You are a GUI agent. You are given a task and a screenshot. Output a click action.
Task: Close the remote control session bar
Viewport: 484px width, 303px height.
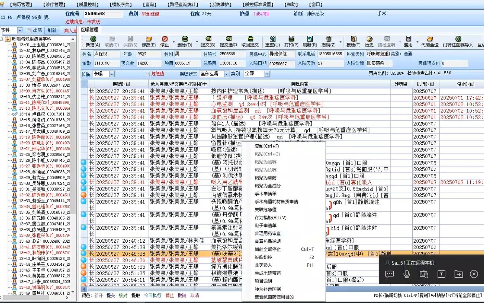[x=474, y=274]
